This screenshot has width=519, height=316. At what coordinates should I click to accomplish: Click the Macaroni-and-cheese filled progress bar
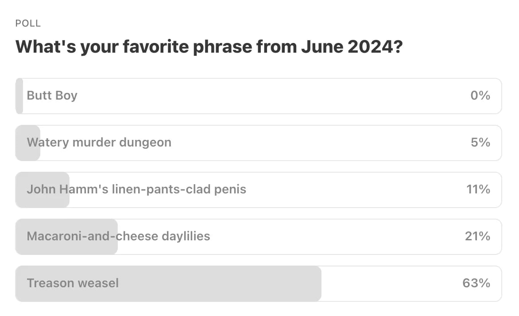point(66,237)
